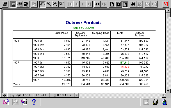This screenshot has width=171, height=108.
Task: Click the vertical scrollbar up arrow
Action: point(168,11)
